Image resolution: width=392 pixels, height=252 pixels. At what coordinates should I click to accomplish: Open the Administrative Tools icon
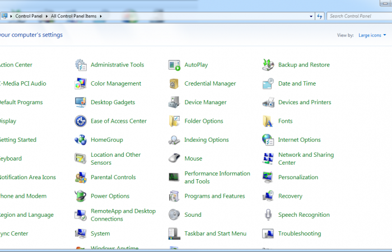pos(81,65)
